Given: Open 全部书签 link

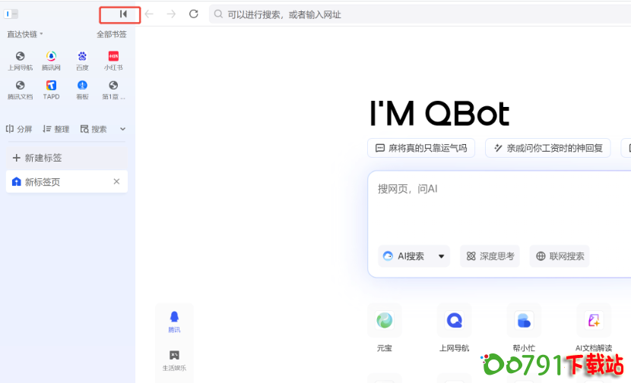Looking at the screenshot, I should (111, 34).
